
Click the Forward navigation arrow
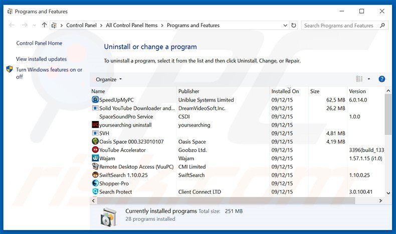point(25,25)
